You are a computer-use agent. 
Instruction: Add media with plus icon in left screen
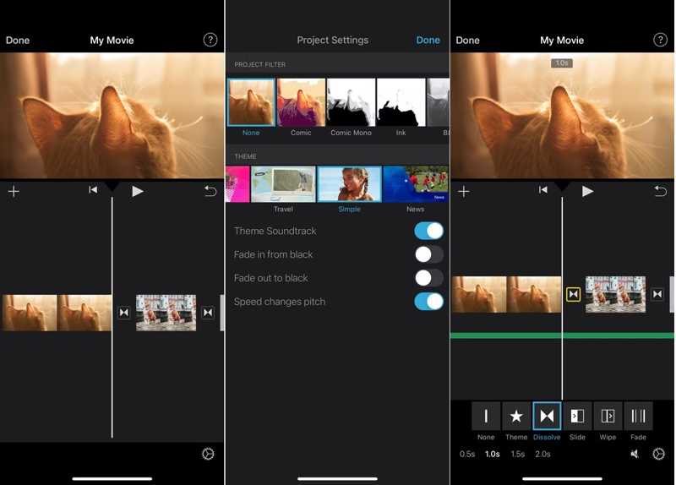pos(14,192)
